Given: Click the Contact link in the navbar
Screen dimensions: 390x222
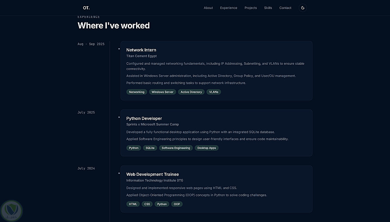Looking at the screenshot, I should (285, 8).
